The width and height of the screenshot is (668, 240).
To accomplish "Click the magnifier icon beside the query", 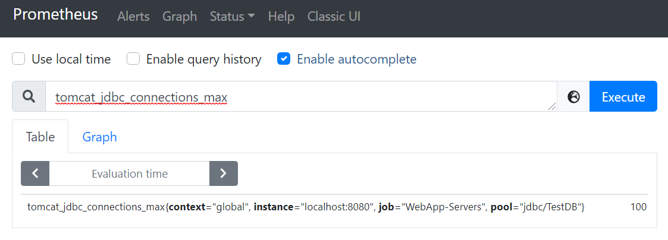I will point(29,97).
